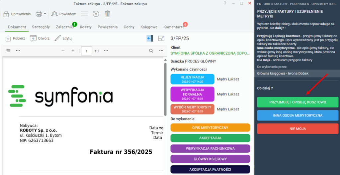Click INNA OSOBA MERYTORYCZNA button

(298, 115)
